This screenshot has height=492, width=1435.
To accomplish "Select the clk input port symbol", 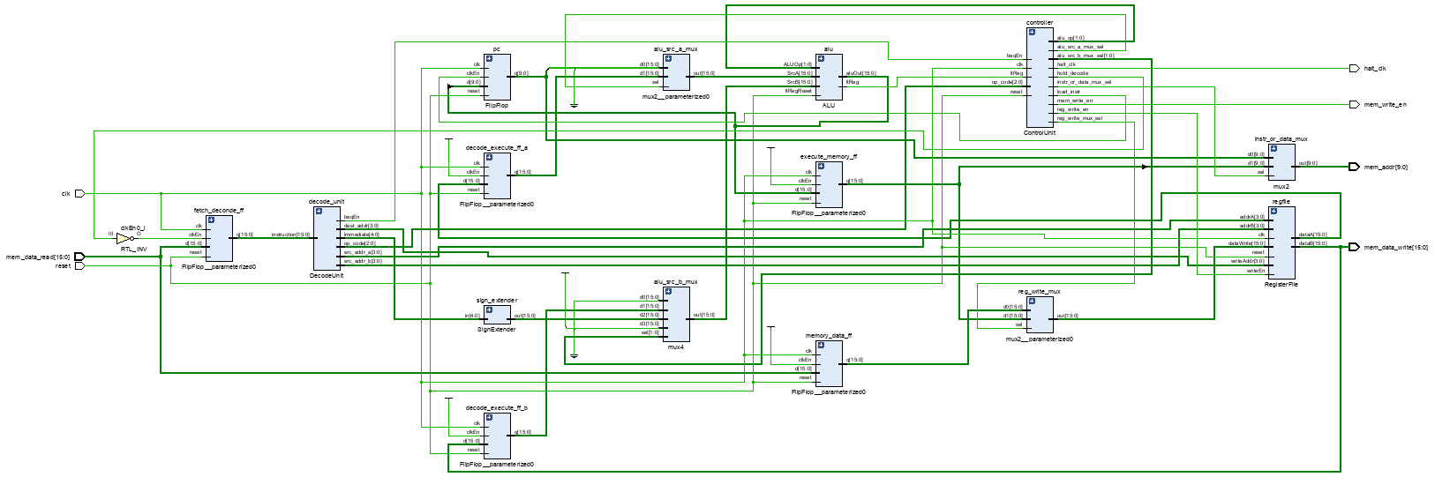I will (79, 193).
